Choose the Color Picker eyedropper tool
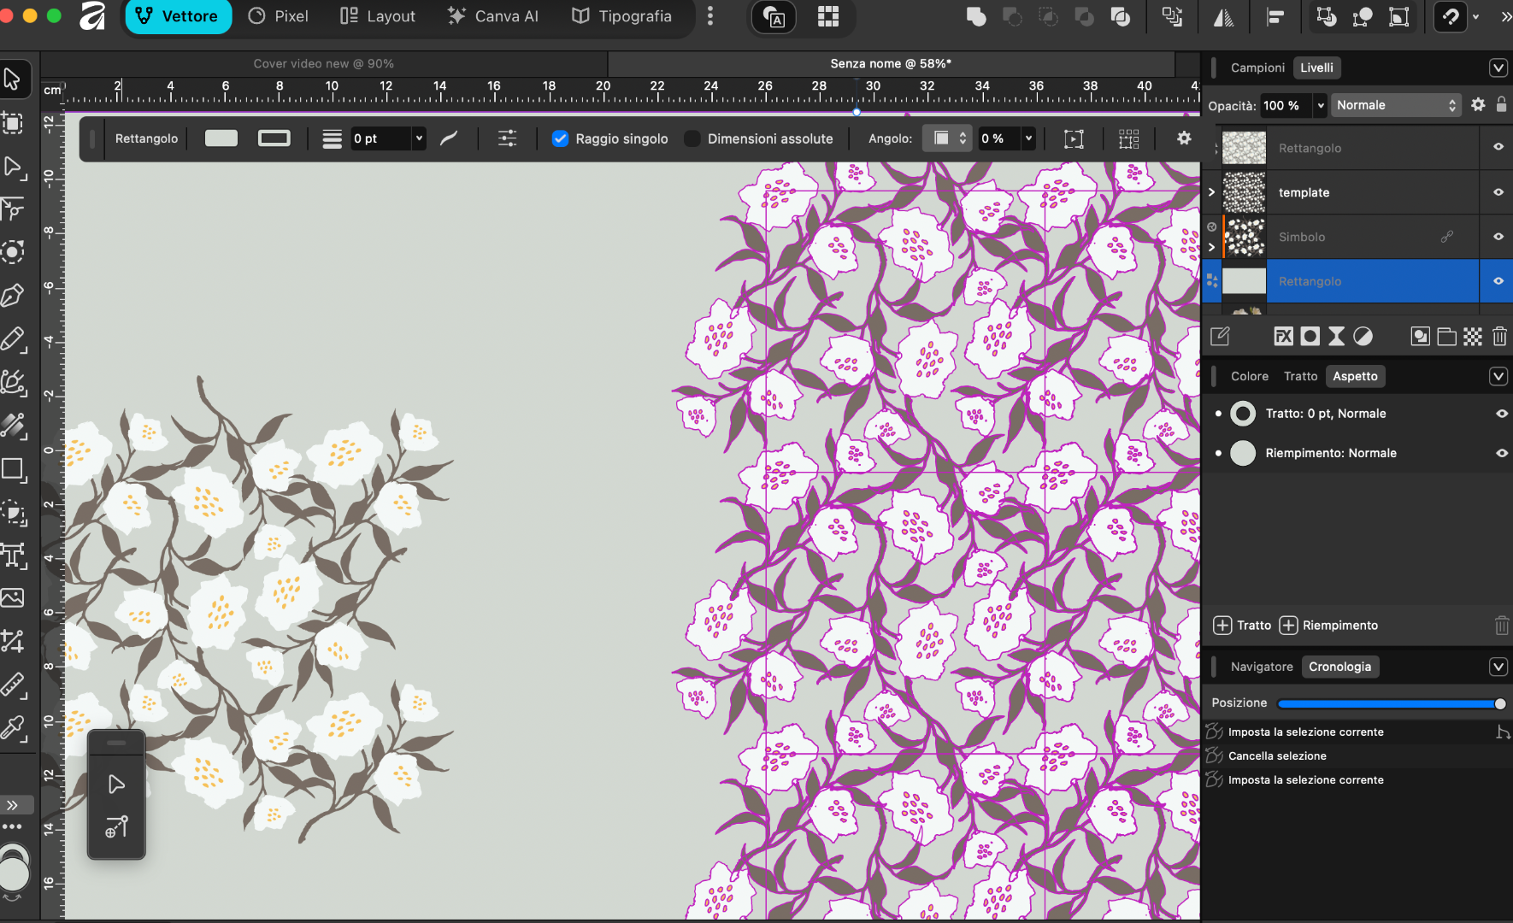This screenshot has height=923, width=1513. coord(13,728)
